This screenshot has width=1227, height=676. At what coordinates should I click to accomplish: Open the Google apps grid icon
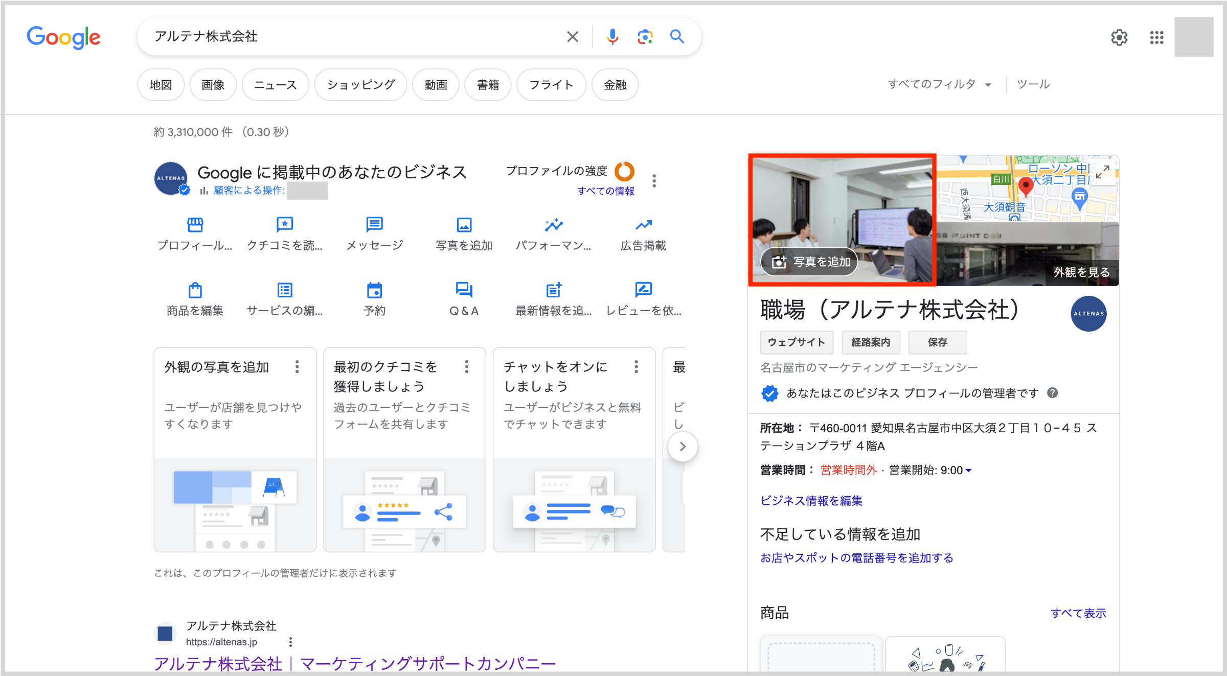[x=1157, y=37]
